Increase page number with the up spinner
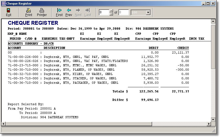Screen dimensions: 220x137 111,11
